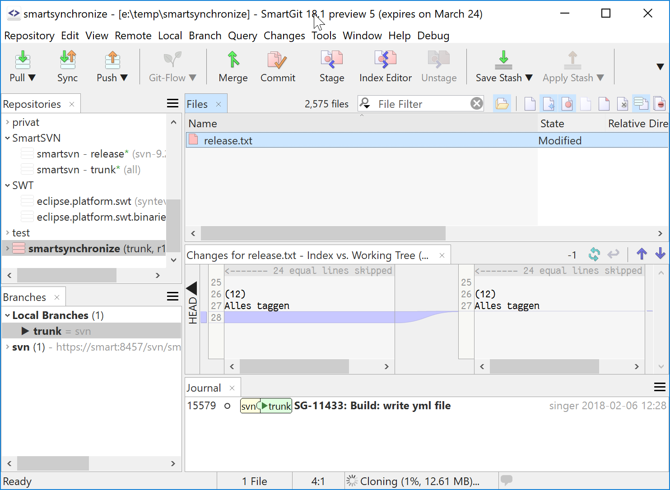Open Repositories panel hamburger menu
This screenshot has height=490, width=670.
[x=172, y=103]
